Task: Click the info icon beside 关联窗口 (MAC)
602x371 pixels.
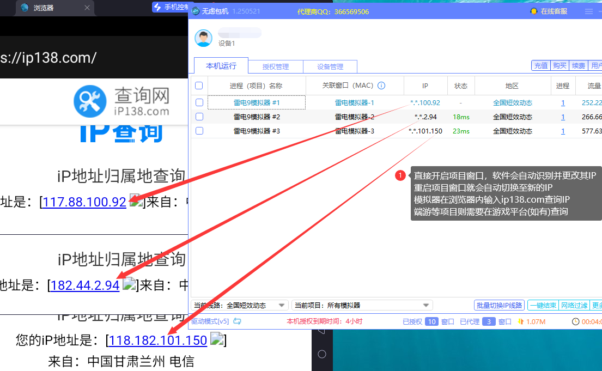Action: point(381,86)
